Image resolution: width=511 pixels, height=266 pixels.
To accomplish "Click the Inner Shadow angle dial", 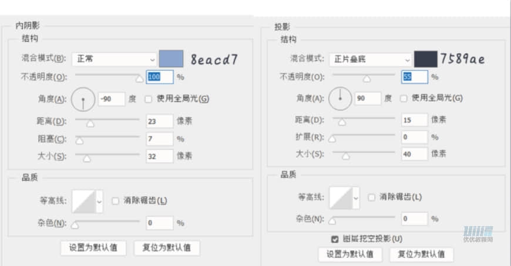I will [83, 100].
